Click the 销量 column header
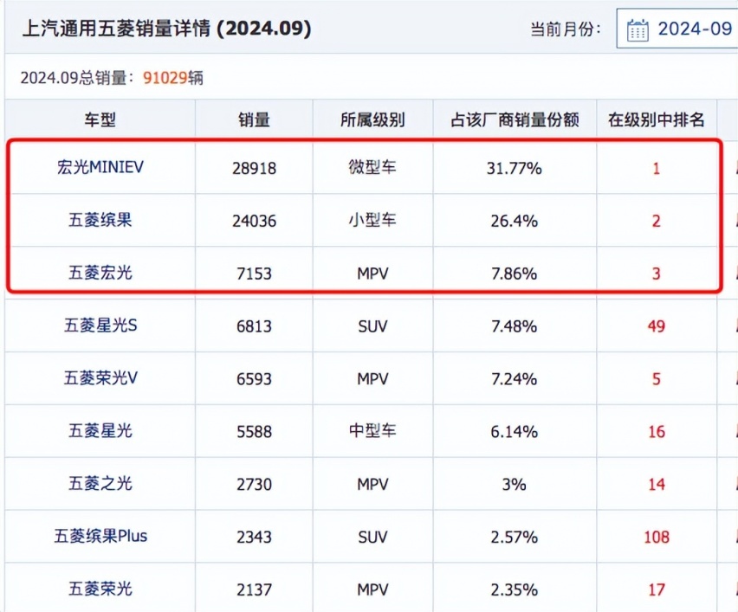 (254, 120)
